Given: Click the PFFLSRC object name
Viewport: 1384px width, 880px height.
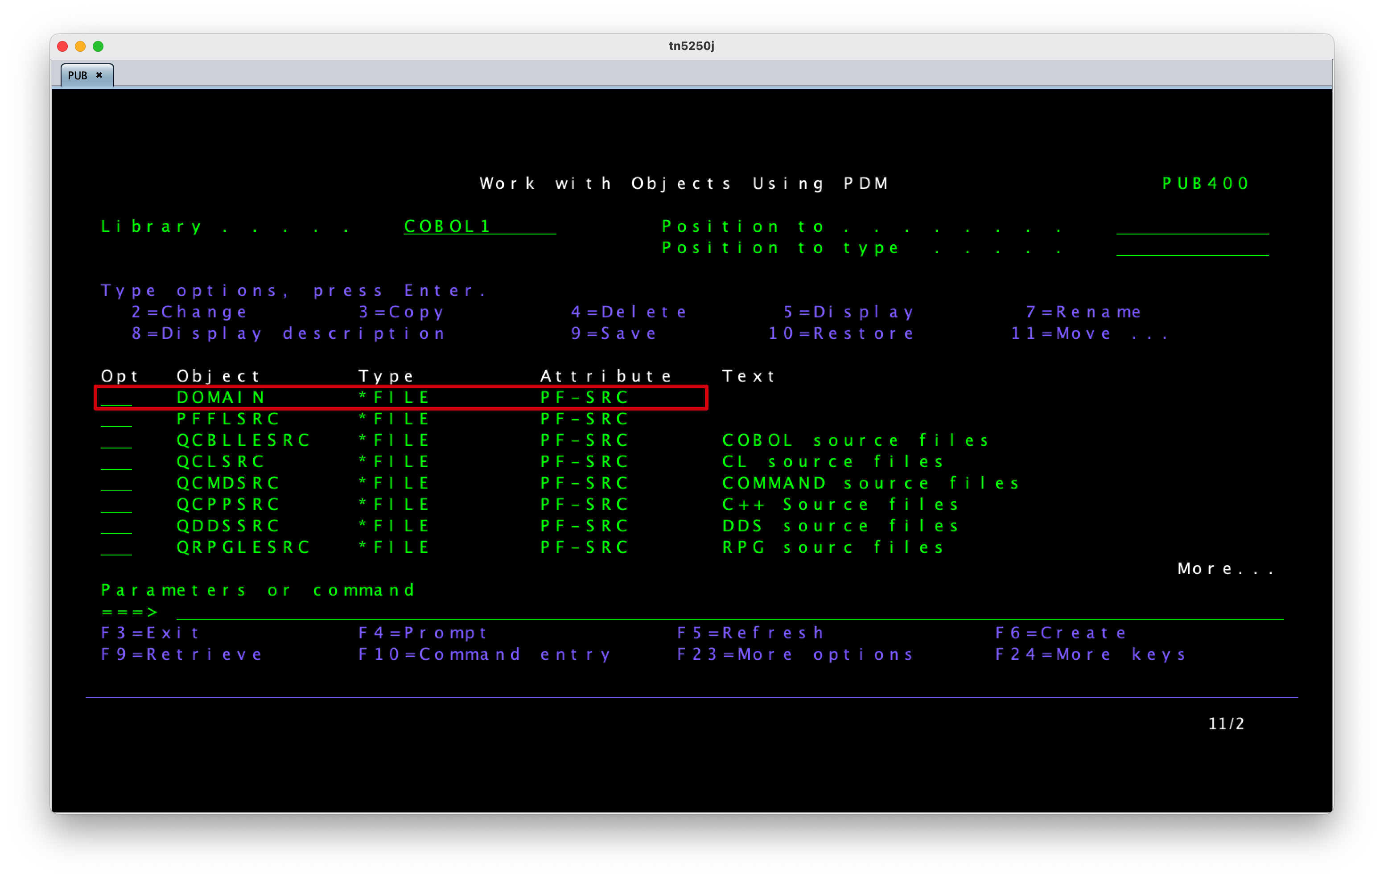Looking at the screenshot, I should tap(227, 419).
